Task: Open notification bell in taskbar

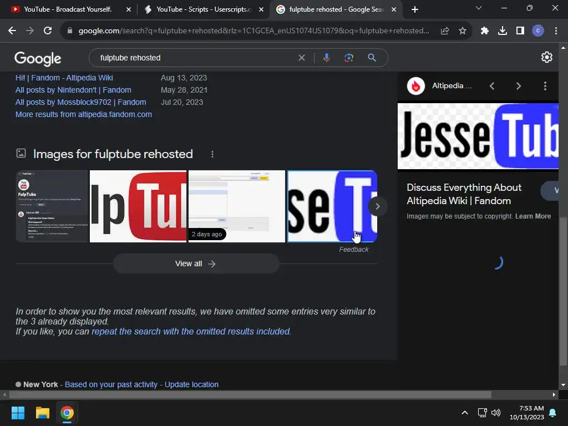Action: (x=553, y=413)
